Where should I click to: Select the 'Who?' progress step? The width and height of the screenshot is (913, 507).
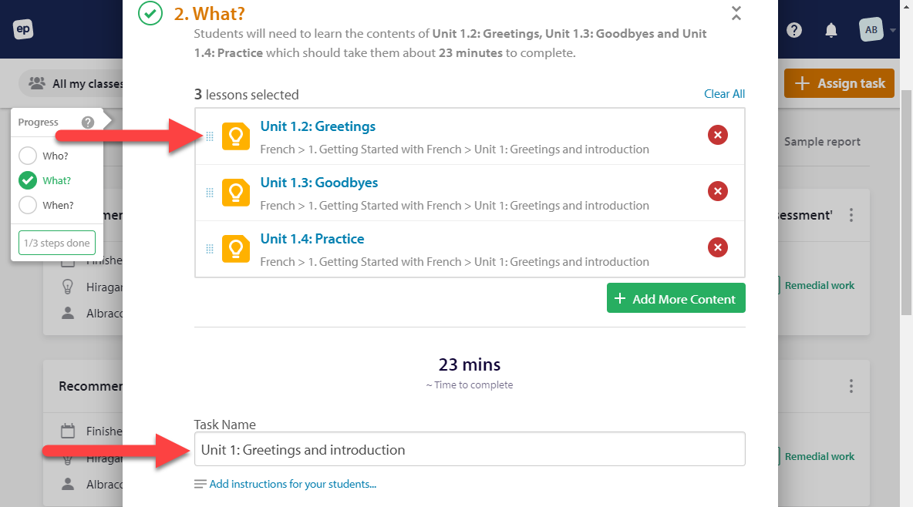click(44, 156)
